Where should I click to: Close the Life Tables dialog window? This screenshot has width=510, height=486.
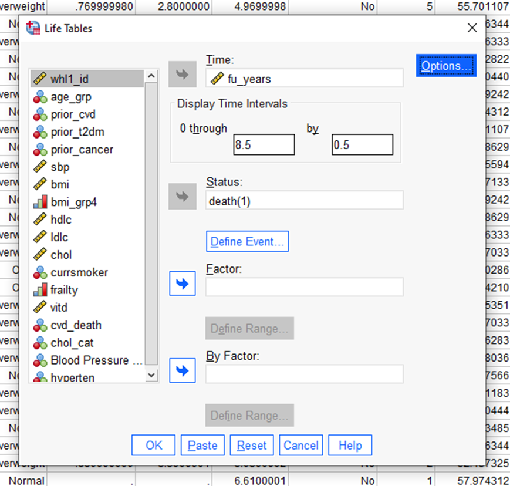point(472,28)
